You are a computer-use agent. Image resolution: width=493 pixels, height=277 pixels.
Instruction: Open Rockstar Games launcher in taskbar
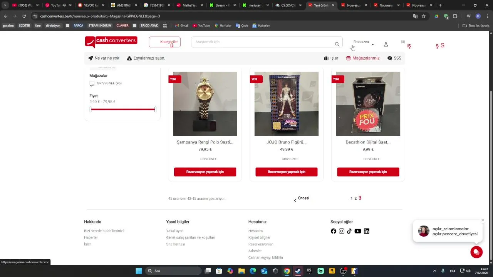(x=332, y=271)
